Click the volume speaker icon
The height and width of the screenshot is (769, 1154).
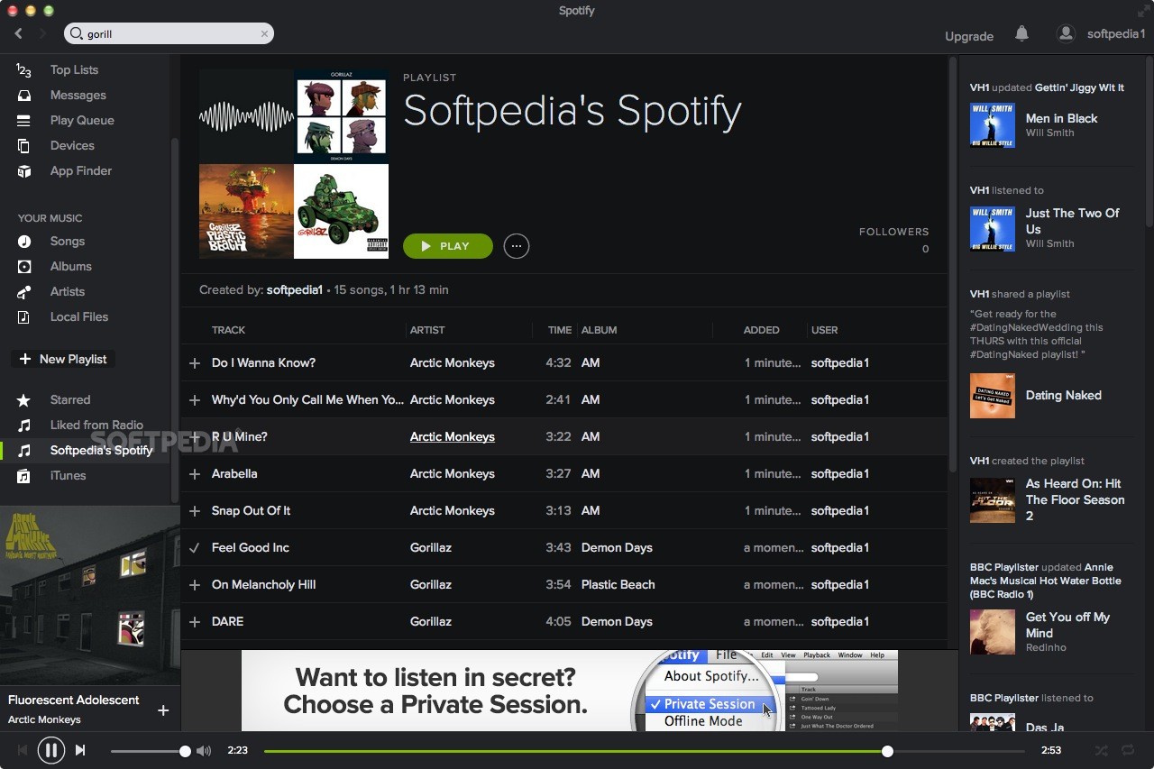coord(204,749)
